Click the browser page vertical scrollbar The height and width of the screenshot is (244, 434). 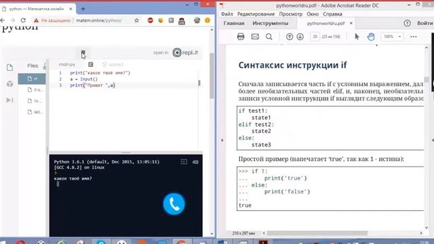(212, 75)
